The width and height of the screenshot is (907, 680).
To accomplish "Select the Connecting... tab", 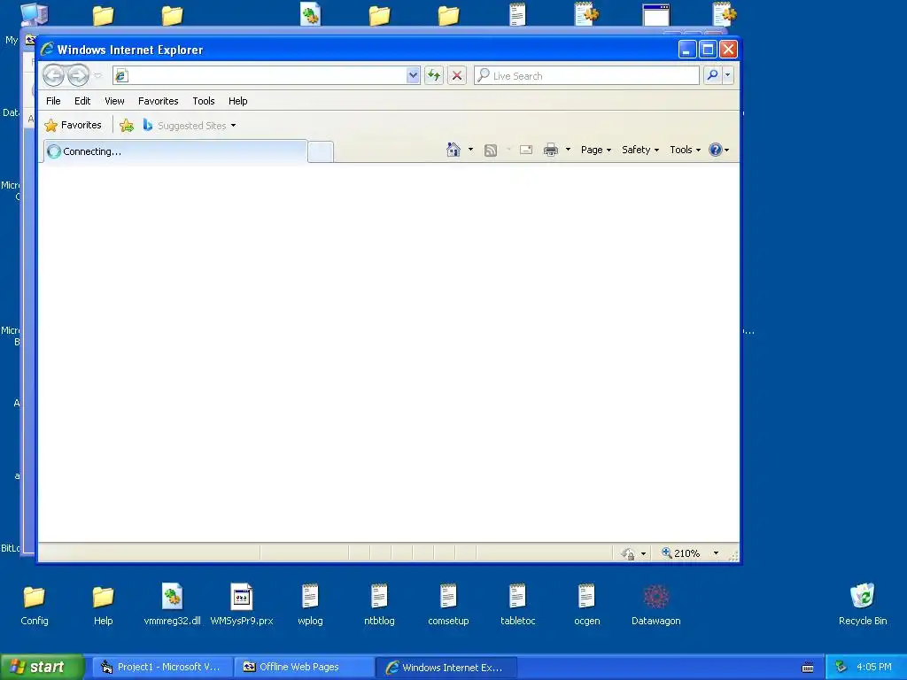I will tap(175, 151).
